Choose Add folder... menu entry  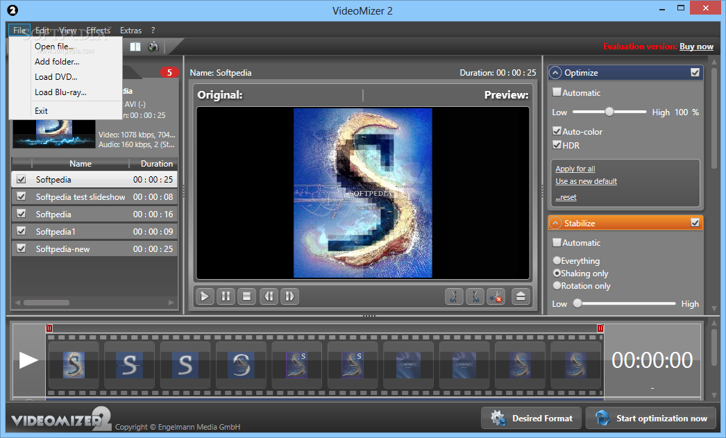click(x=65, y=62)
